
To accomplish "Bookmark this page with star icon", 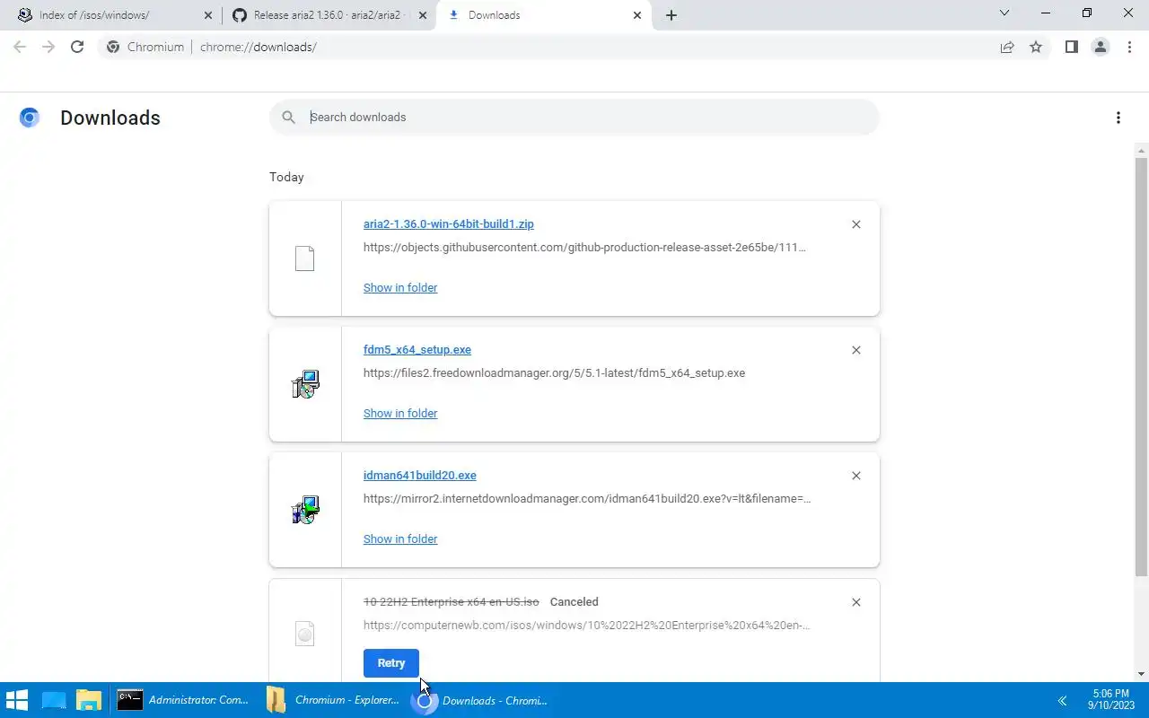I will point(1036,47).
